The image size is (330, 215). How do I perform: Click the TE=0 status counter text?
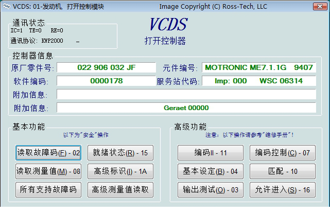35,30
